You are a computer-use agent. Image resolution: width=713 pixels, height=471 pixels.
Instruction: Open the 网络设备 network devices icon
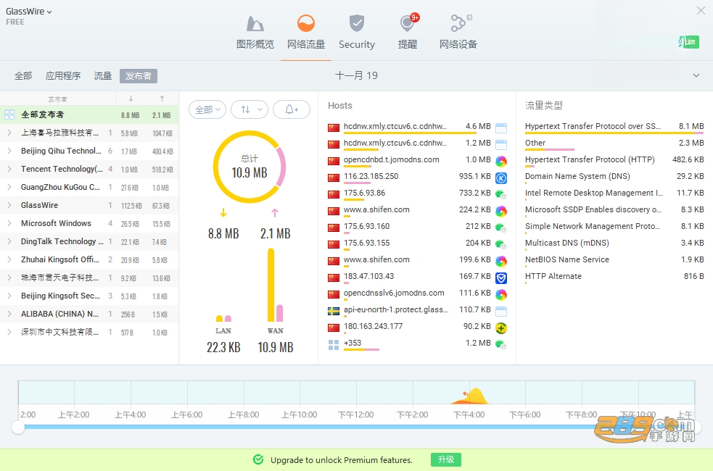click(x=458, y=23)
